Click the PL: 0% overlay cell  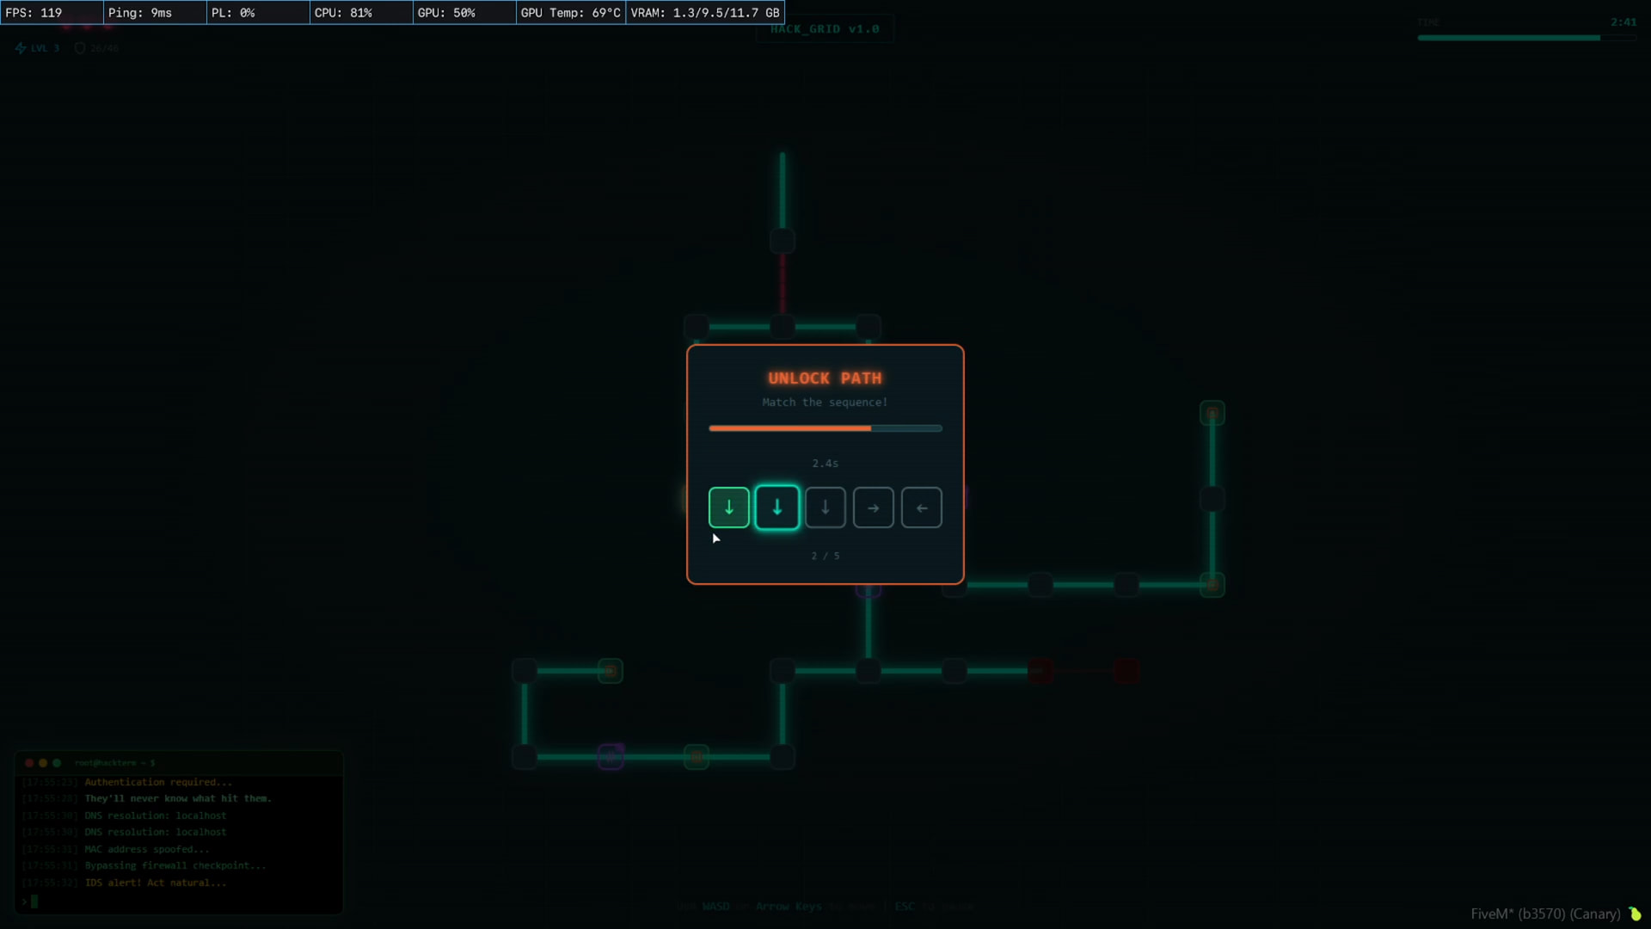[x=259, y=13]
